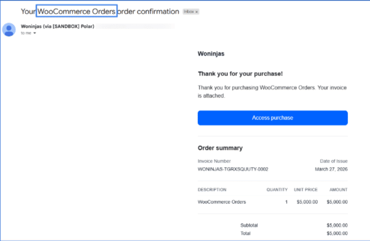Click the Total value $5,000.00

pos(337,233)
